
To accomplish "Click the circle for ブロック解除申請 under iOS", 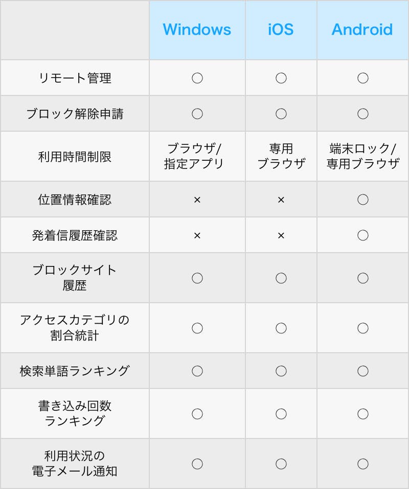I will tap(281, 114).
